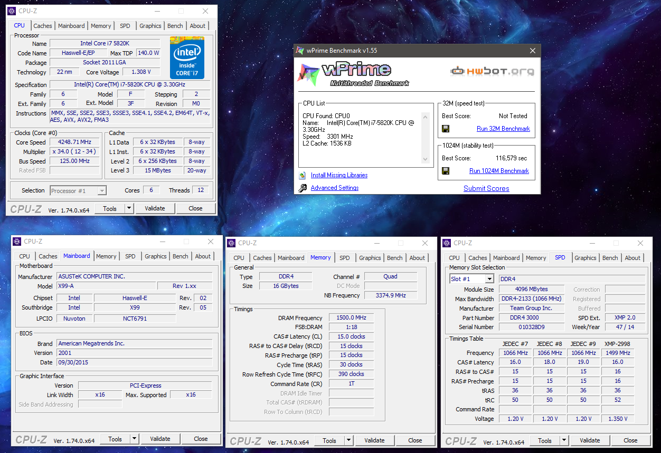Viewport: 661px width, 453px height.
Task: Click Validate button in SPD CPU-Z window
Action: pyautogui.click(x=590, y=440)
